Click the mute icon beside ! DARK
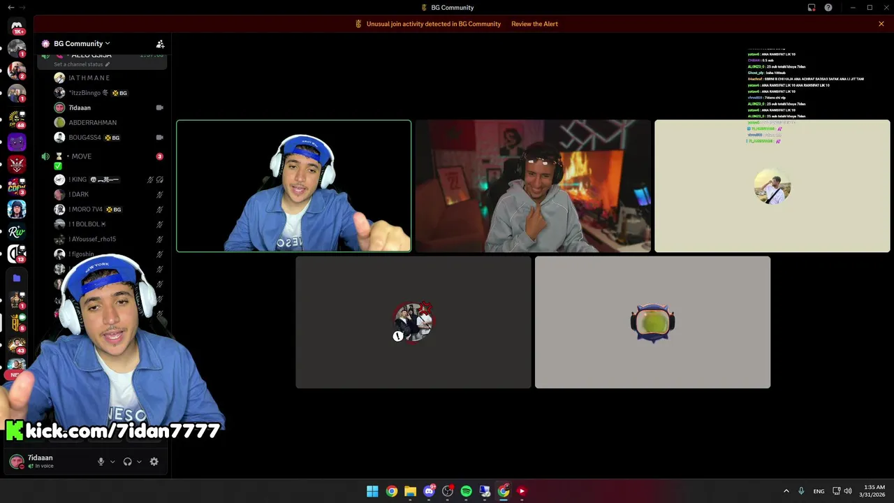This screenshot has height=503, width=894. pos(159,194)
